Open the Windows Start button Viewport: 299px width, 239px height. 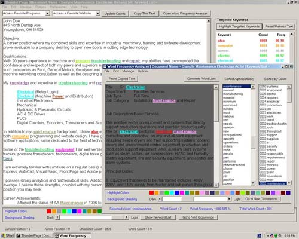pos(8,235)
